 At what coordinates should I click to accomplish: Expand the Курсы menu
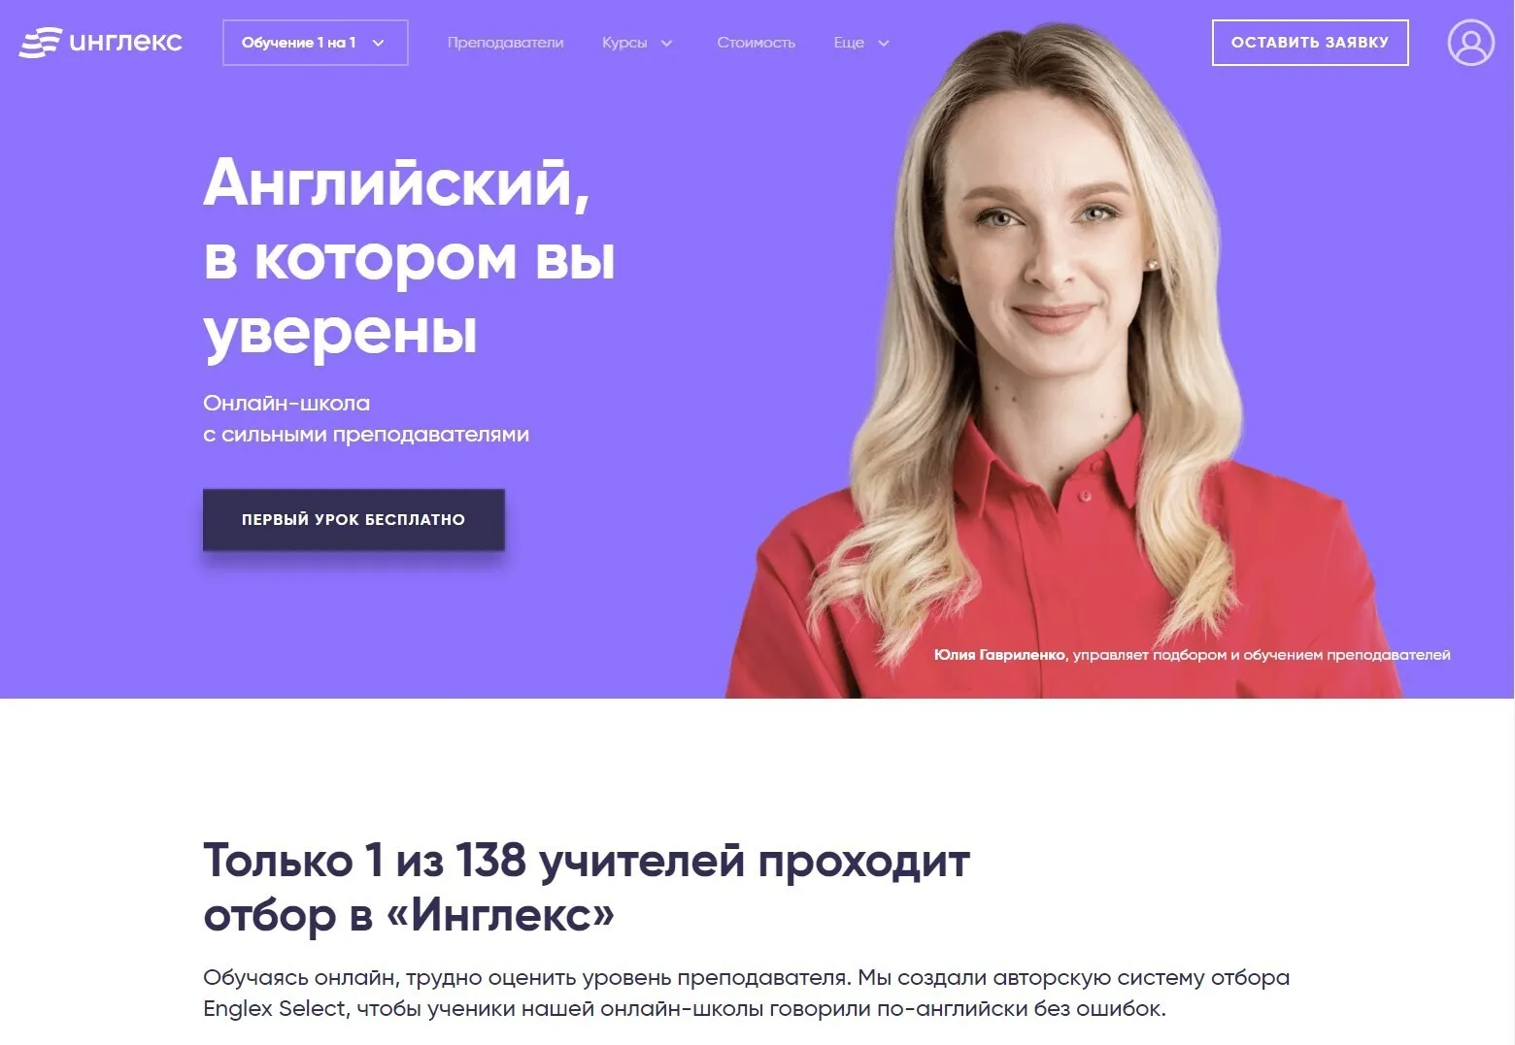click(637, 43)
